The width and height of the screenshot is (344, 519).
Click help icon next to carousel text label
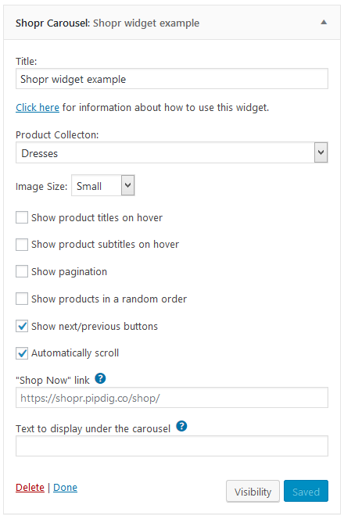click(181, 426)
